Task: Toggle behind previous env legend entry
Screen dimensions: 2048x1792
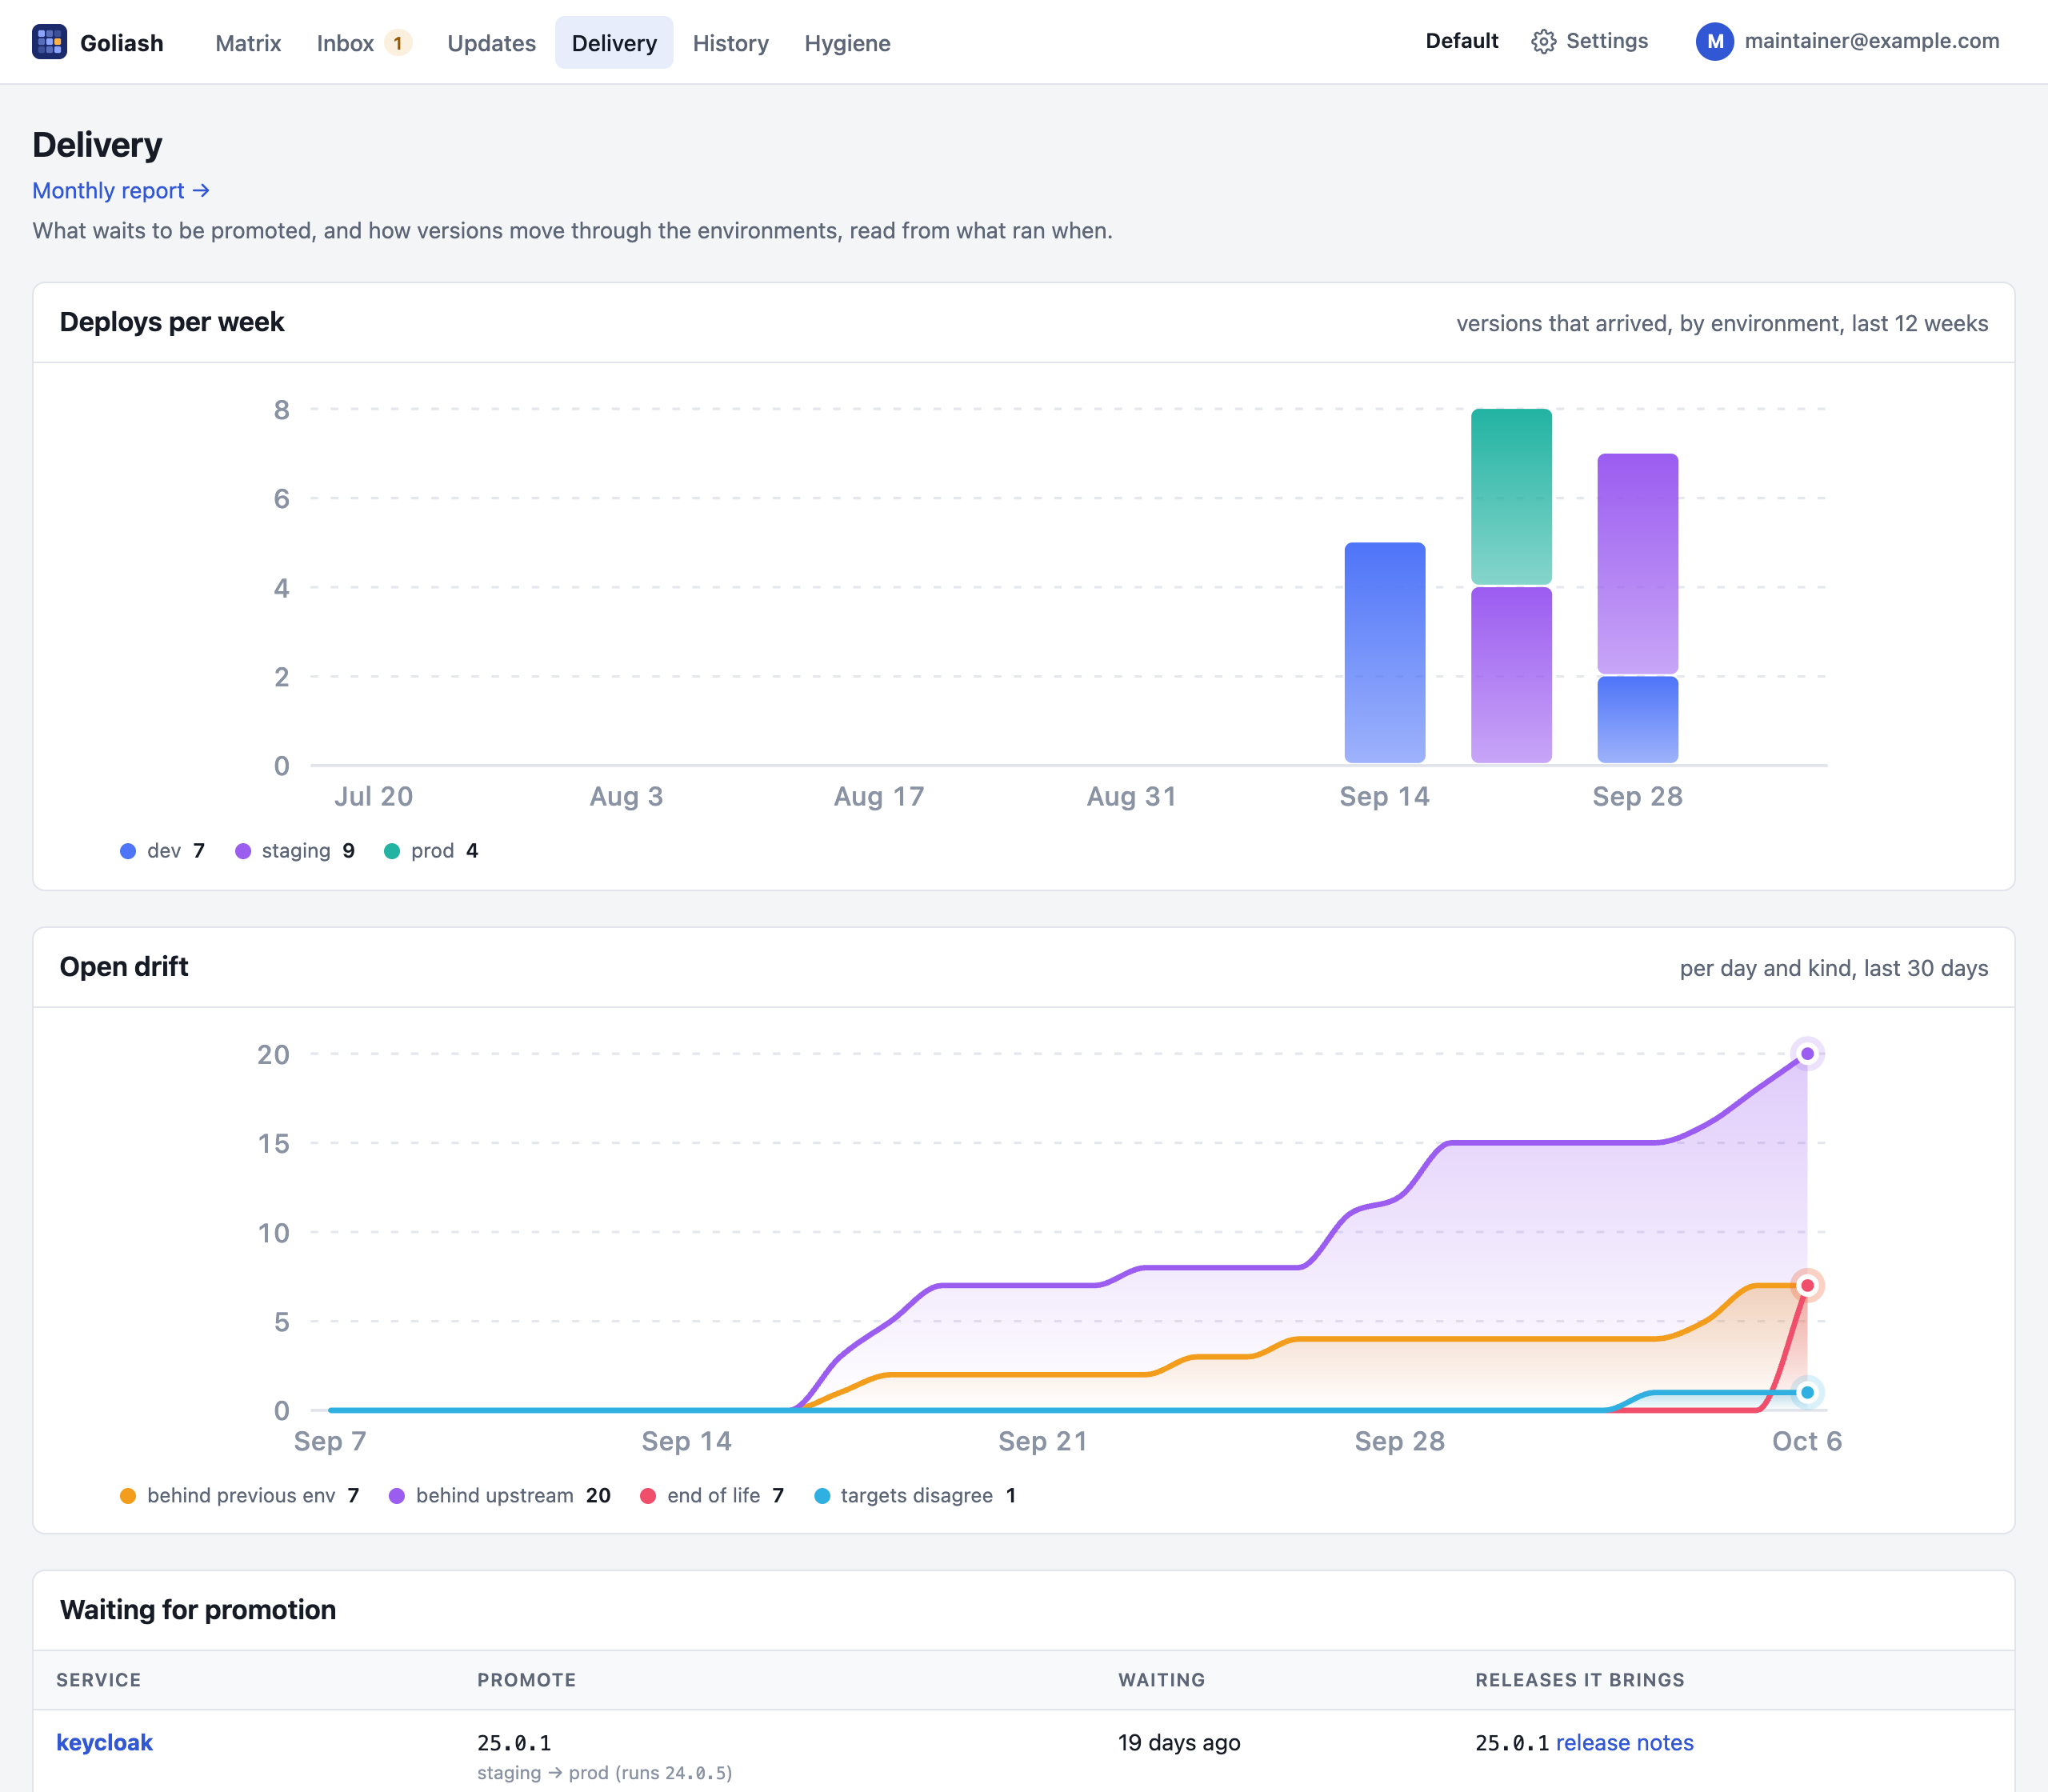Action: click(240, 1495)
